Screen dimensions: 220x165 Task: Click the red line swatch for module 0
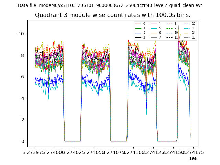[138, 24]
